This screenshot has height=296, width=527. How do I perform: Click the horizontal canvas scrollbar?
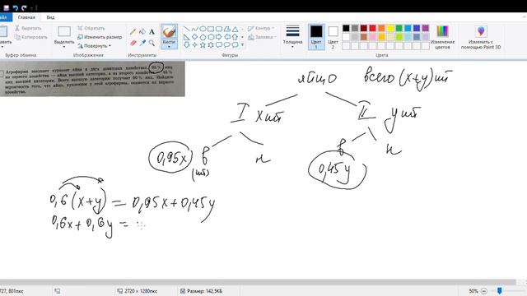click(x=258, y=282)
